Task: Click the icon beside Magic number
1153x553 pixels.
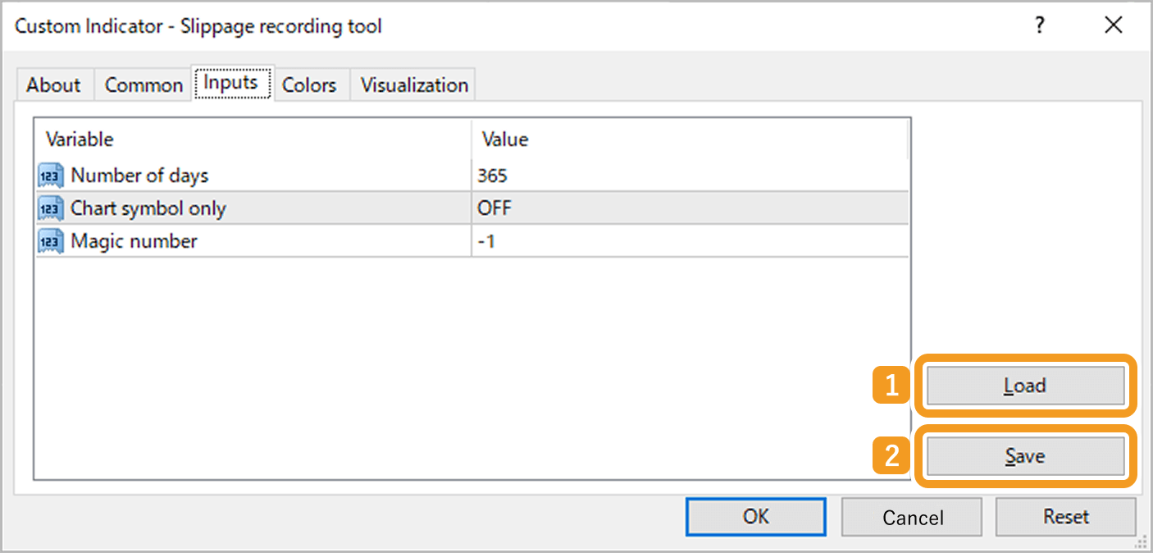Action: tap(51, 241)
